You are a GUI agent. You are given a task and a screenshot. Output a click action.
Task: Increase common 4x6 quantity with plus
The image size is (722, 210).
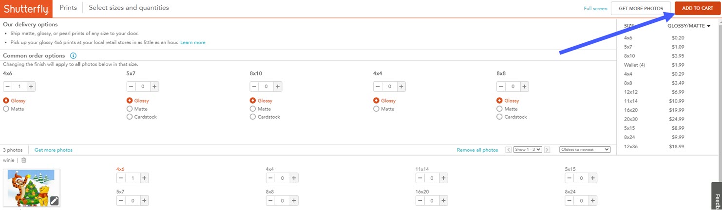(31, 87)
